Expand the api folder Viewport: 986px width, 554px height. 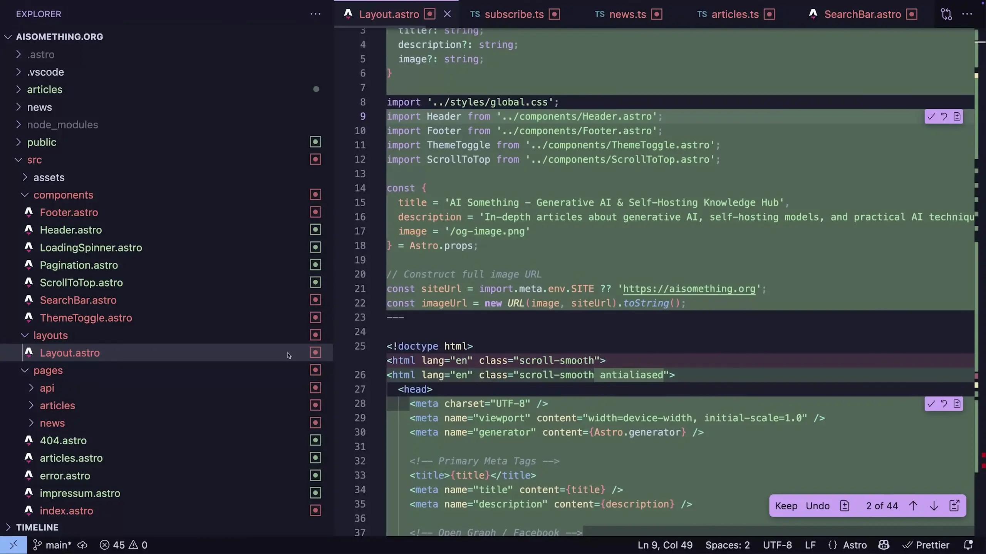pos(166,388)
